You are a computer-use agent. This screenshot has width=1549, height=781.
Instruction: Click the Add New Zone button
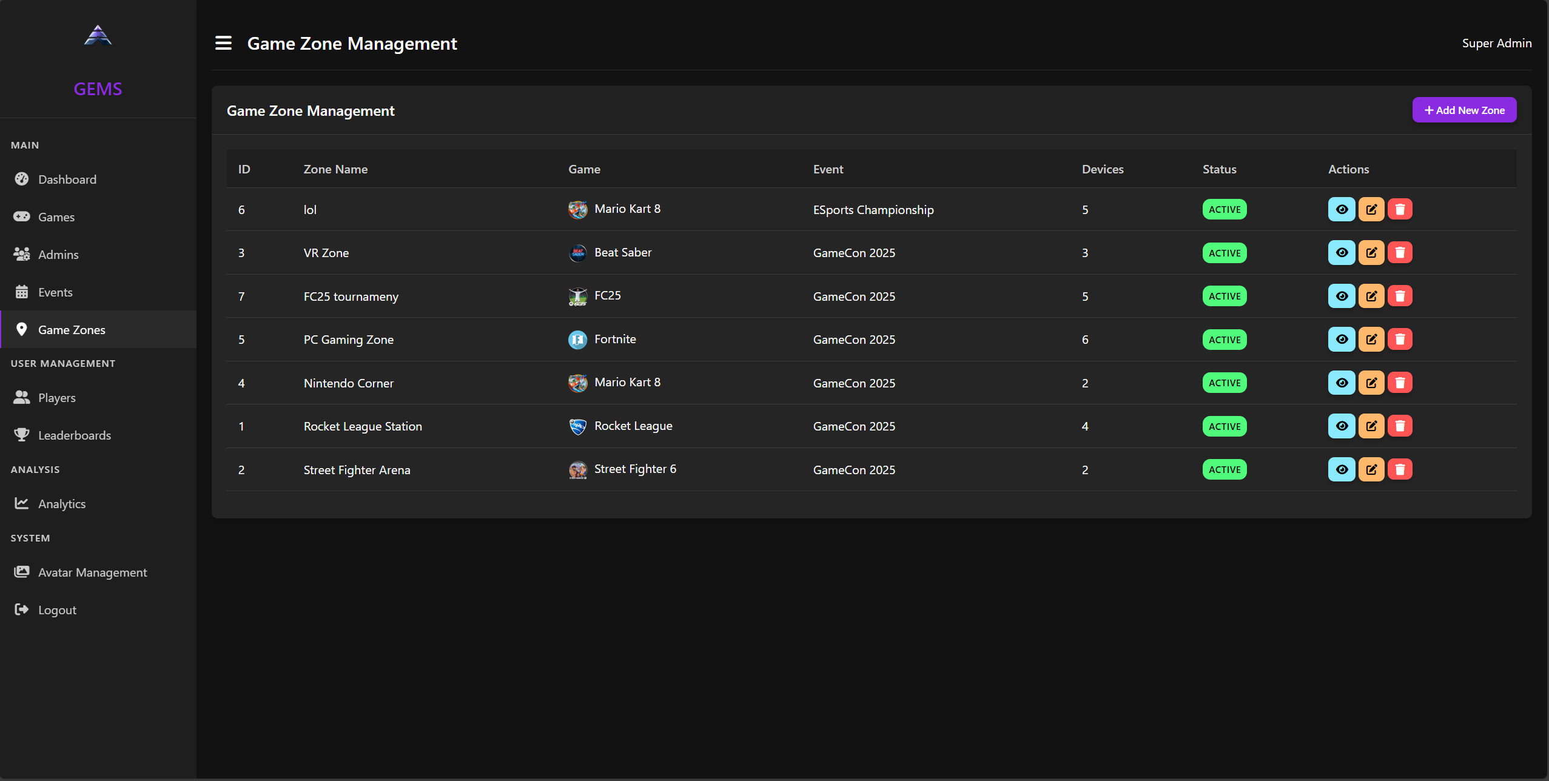[1464, 110]
